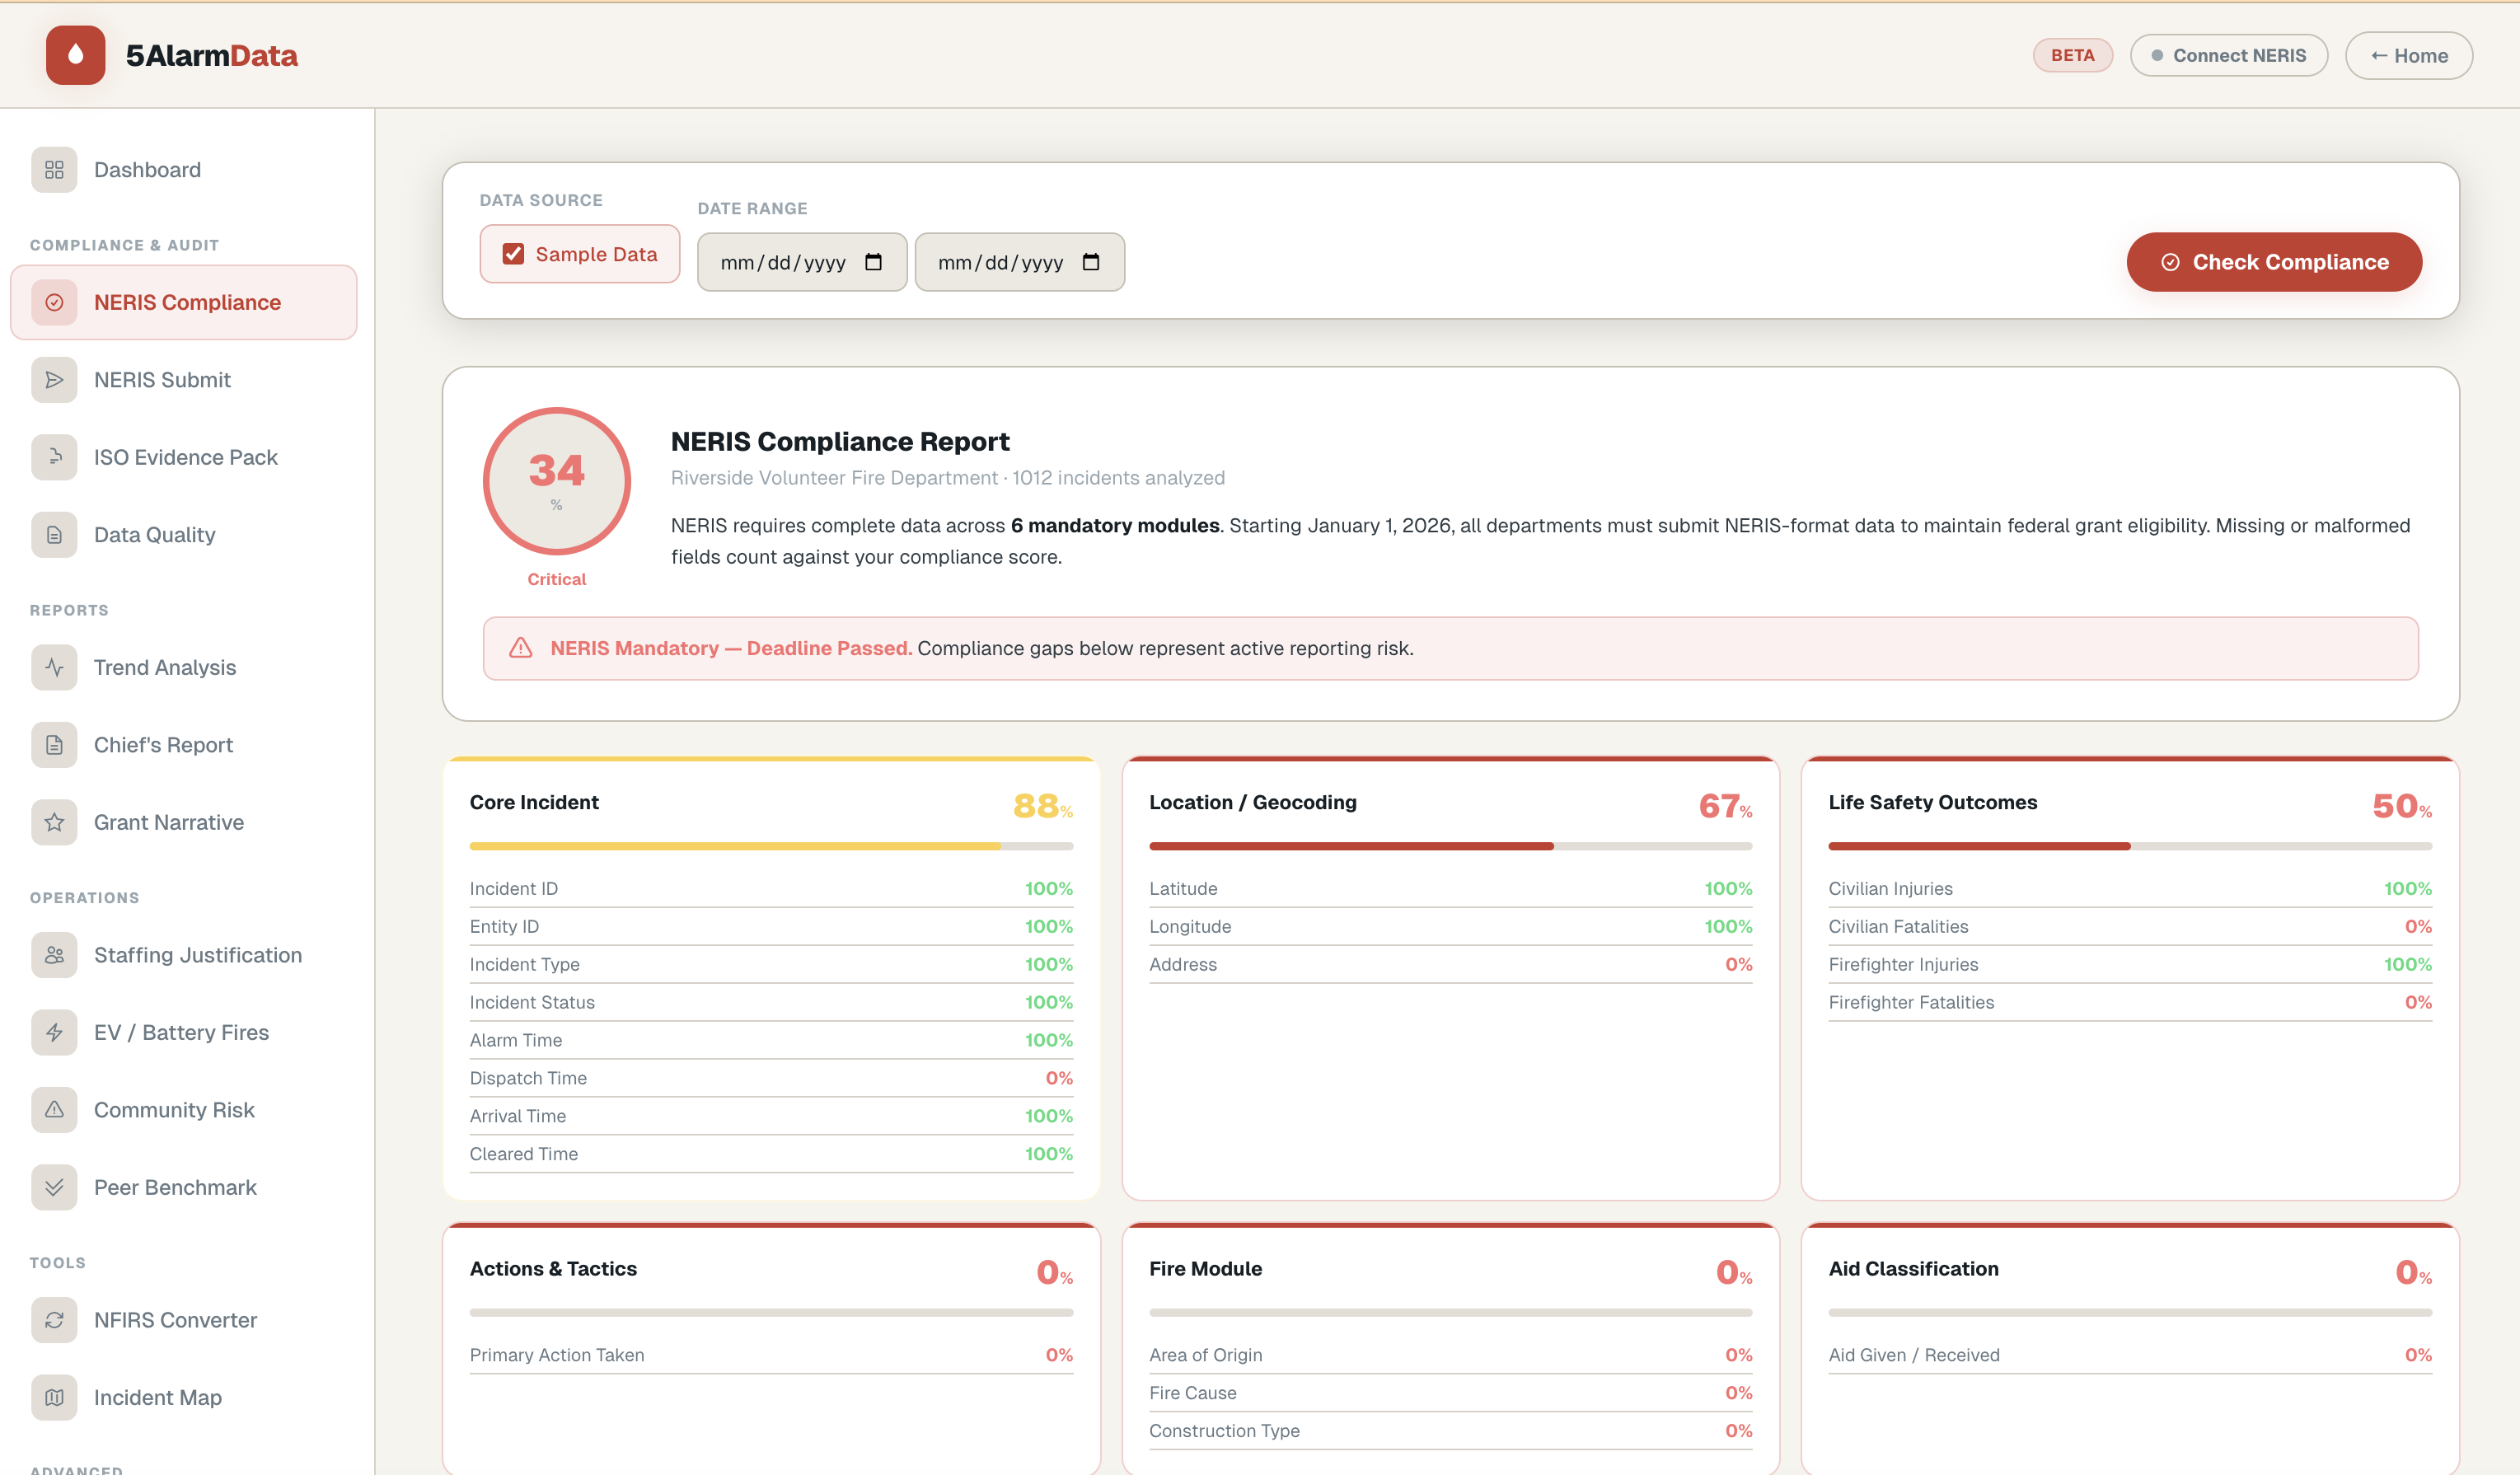Open the end date calendar picker
The image size is (2520, 1475).
[1089, 262]
